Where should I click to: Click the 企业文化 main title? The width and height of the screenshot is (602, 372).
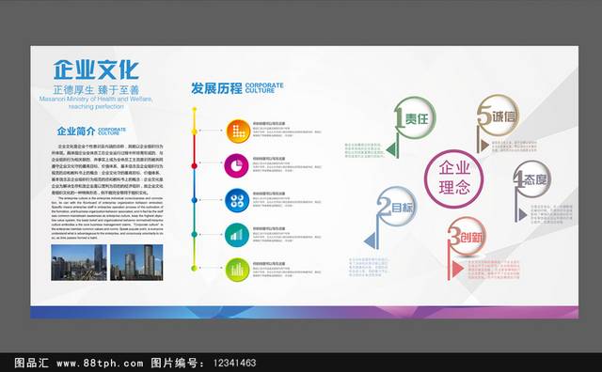96,70
